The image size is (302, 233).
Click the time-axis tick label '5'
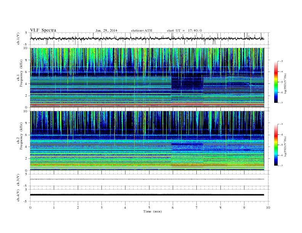point(149,207)
